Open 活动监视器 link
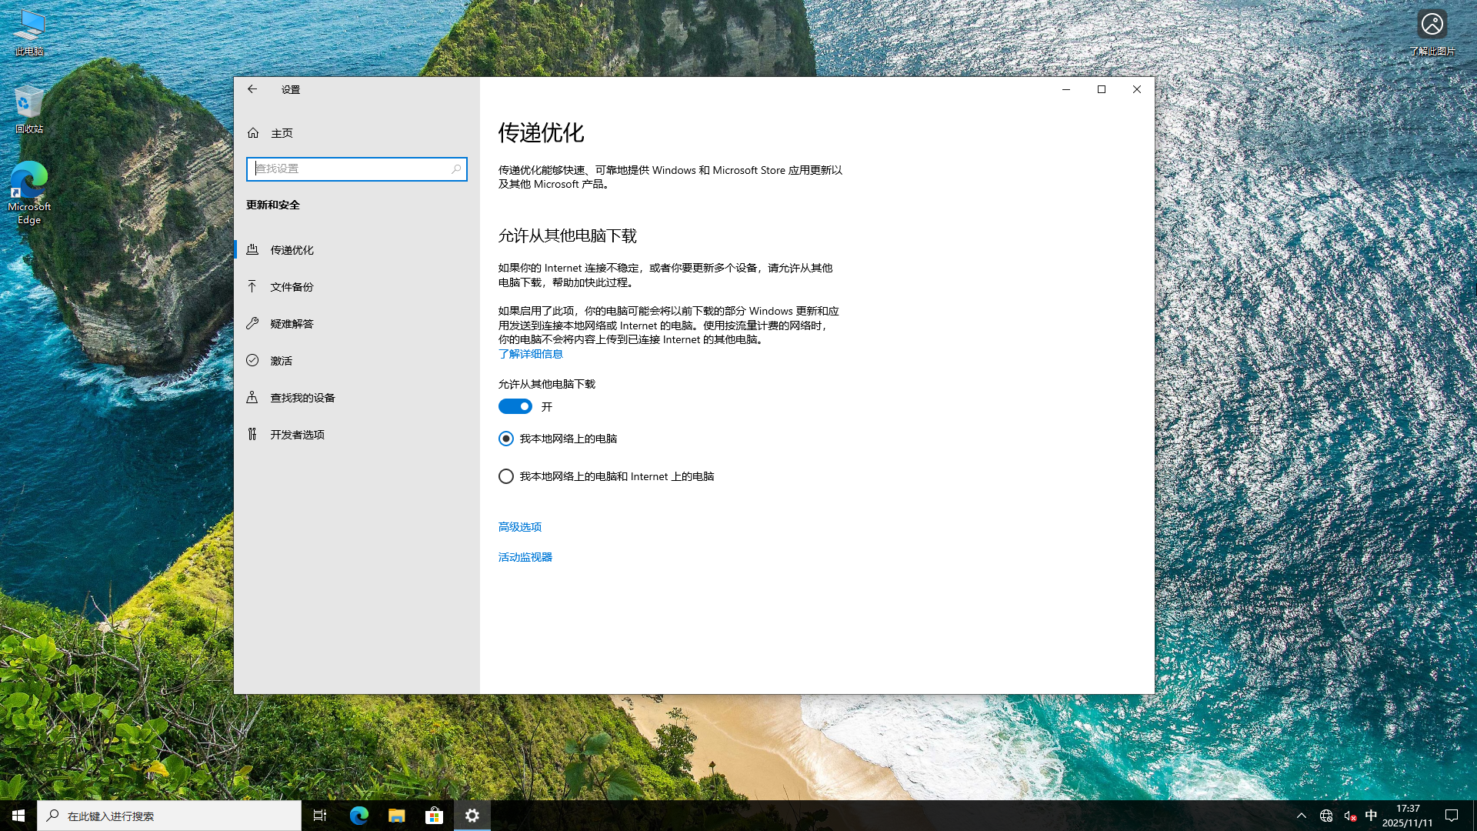Screen dimensions: 1477x831 (525, 557)
